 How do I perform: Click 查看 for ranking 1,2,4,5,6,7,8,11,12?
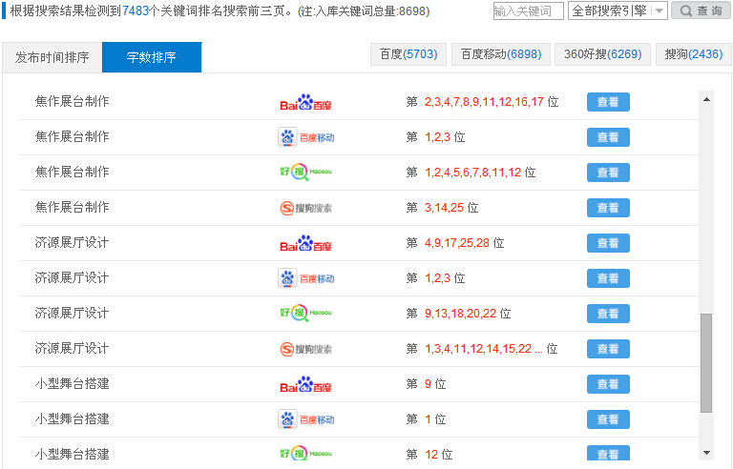[x=608, y=173]
